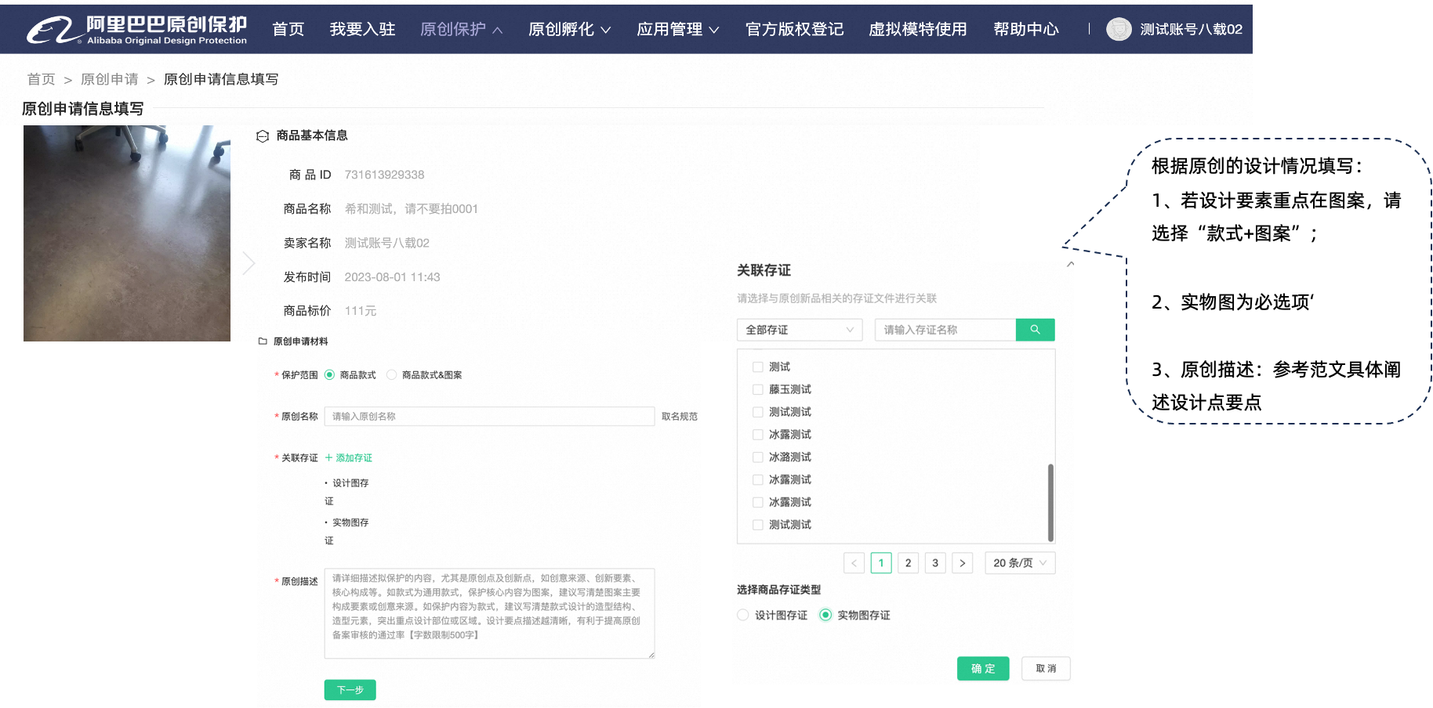1433x708 pixels.
Task: Click the previous page arrow in pagination
Action: 854,563
